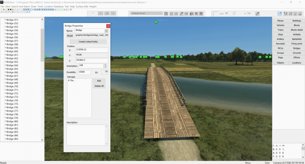The width and height of the screenshot is (305, 164).
Task: Increase the Rad value using the spinner
Action: click(x=234, y=13)
